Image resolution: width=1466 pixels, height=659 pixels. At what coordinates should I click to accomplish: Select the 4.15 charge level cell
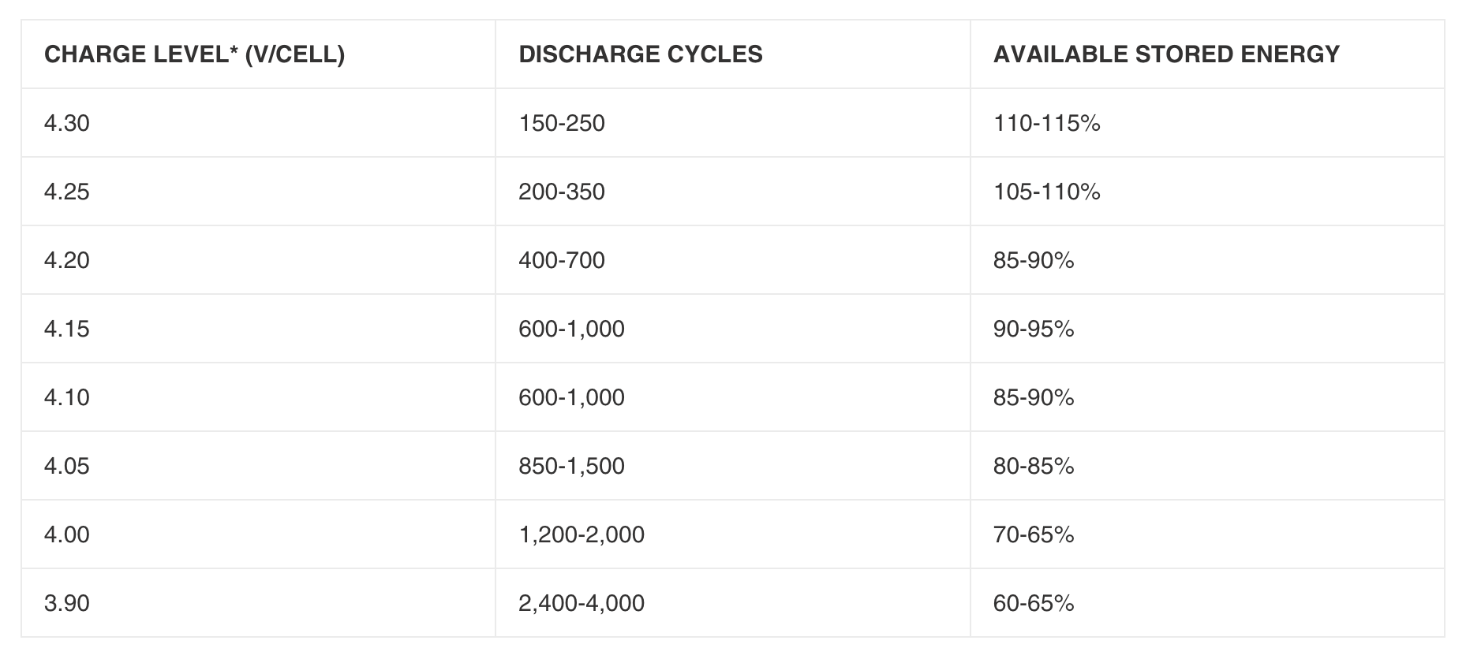258,329
